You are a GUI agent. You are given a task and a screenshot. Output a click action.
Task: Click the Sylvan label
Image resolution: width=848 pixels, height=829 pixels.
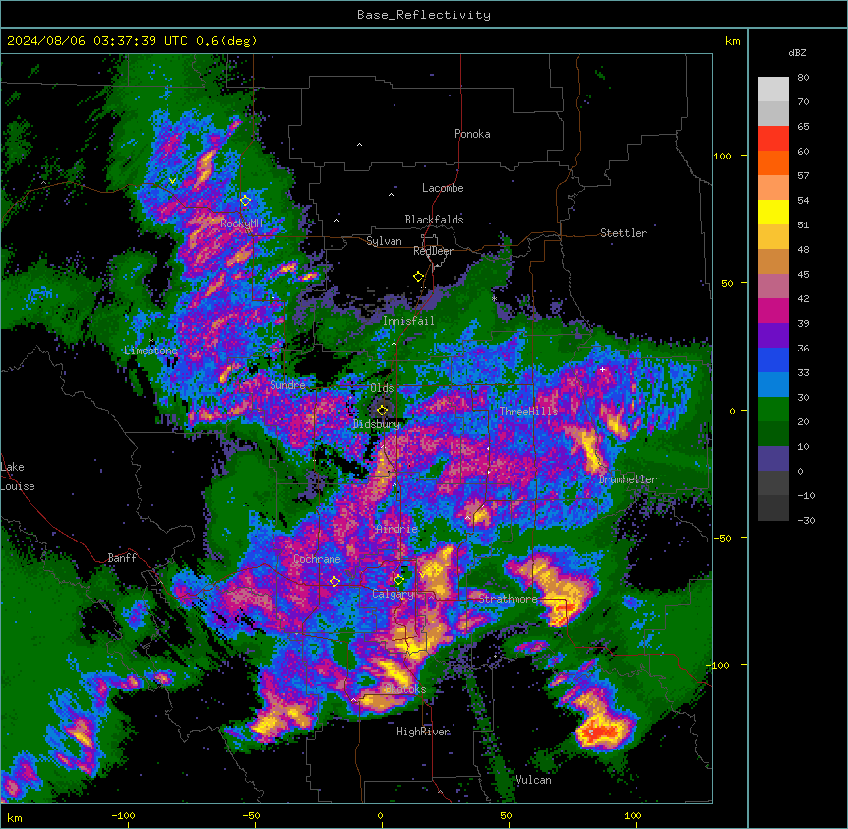(x=384, y=241)
